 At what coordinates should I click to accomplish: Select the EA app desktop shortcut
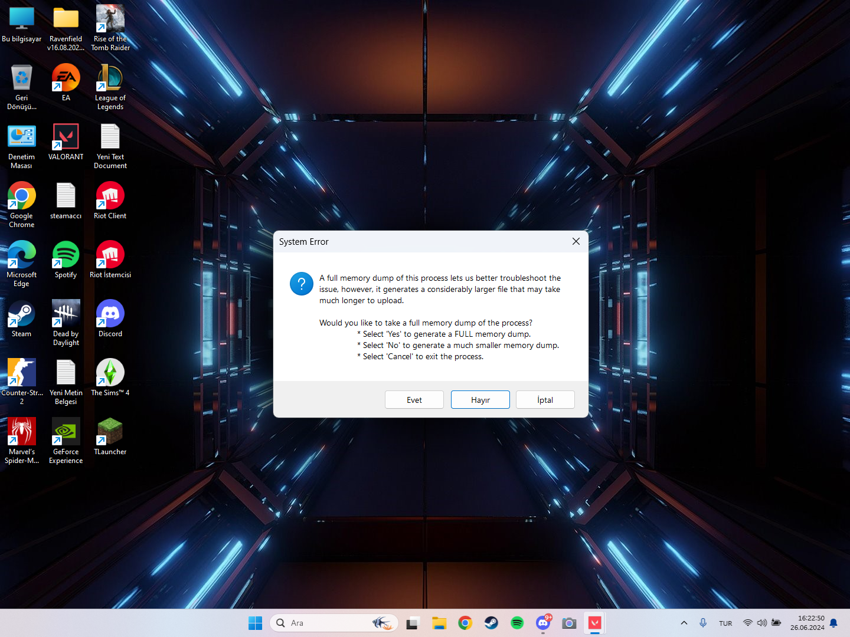click(x=66, y=83)
